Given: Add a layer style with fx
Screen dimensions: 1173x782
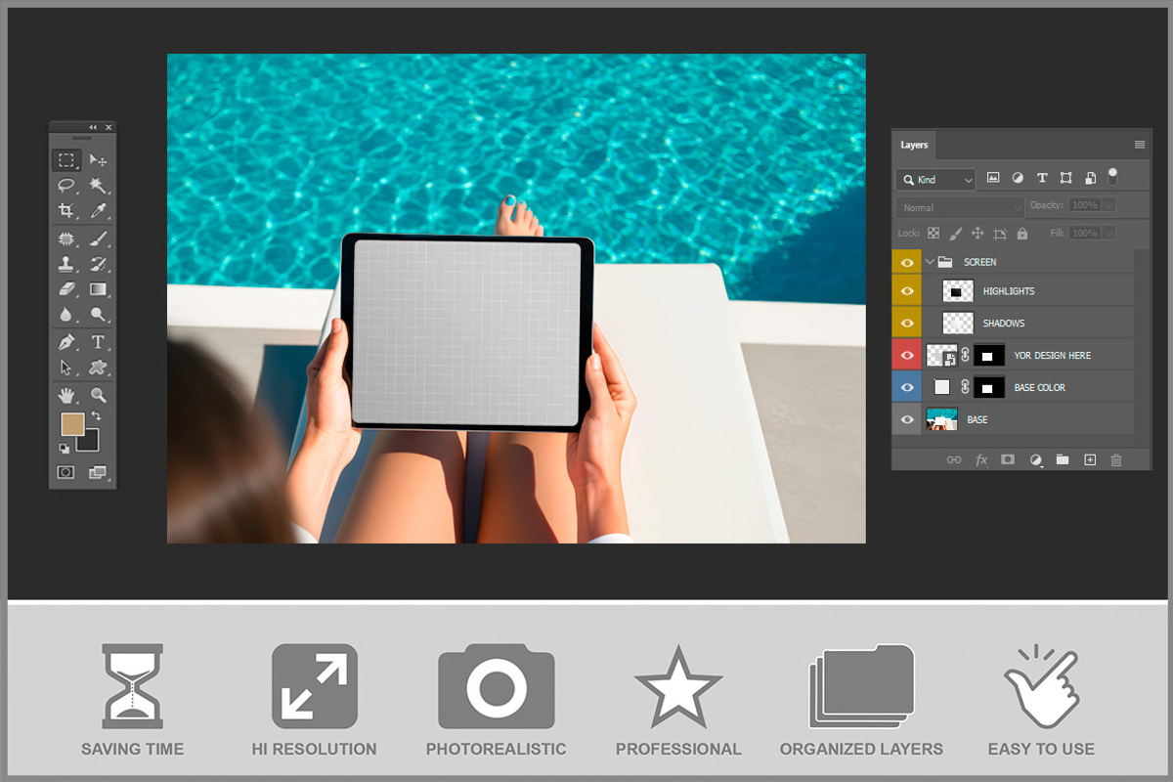Looking at the screenshot, I should [981, 459].
